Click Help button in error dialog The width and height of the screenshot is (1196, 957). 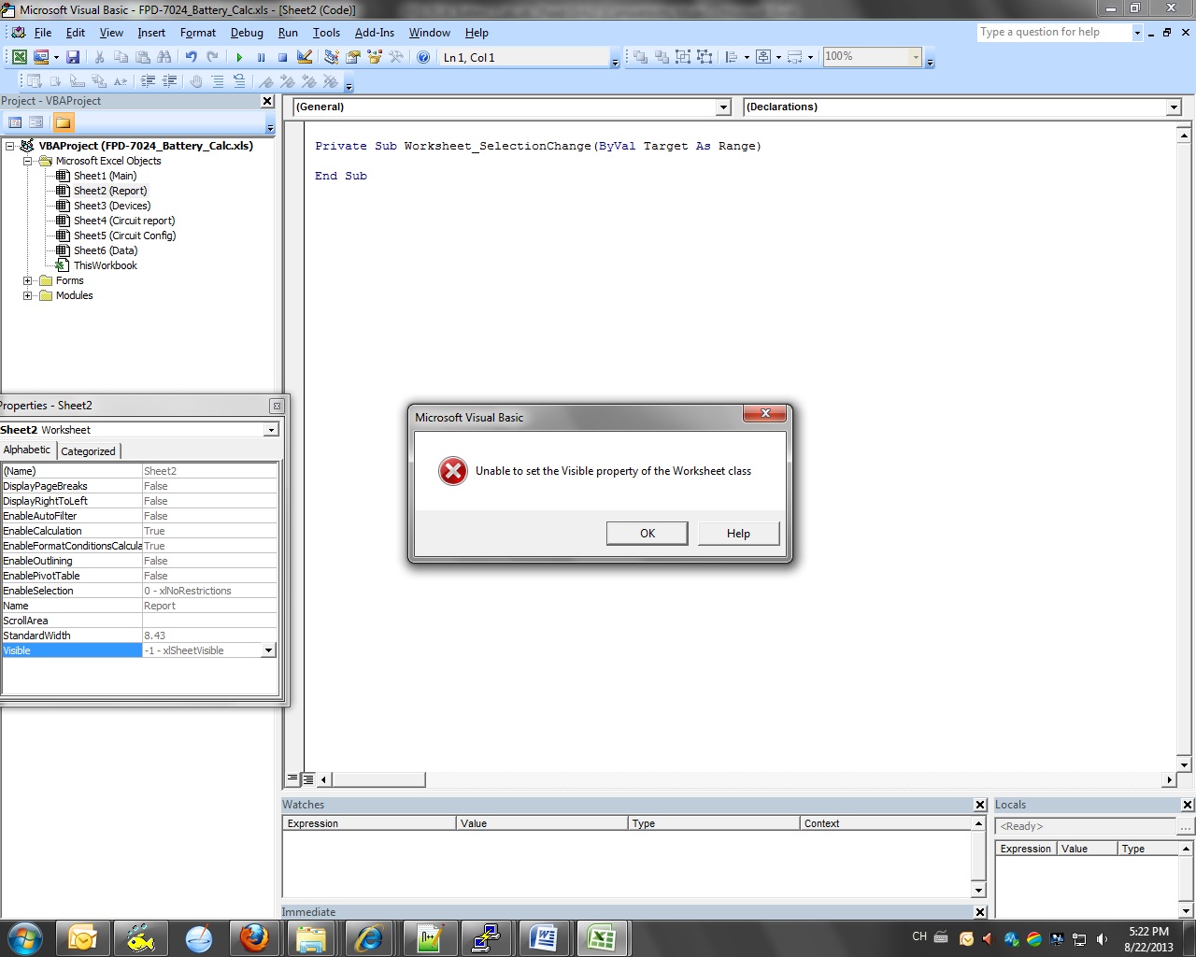(x=738, y=534)
